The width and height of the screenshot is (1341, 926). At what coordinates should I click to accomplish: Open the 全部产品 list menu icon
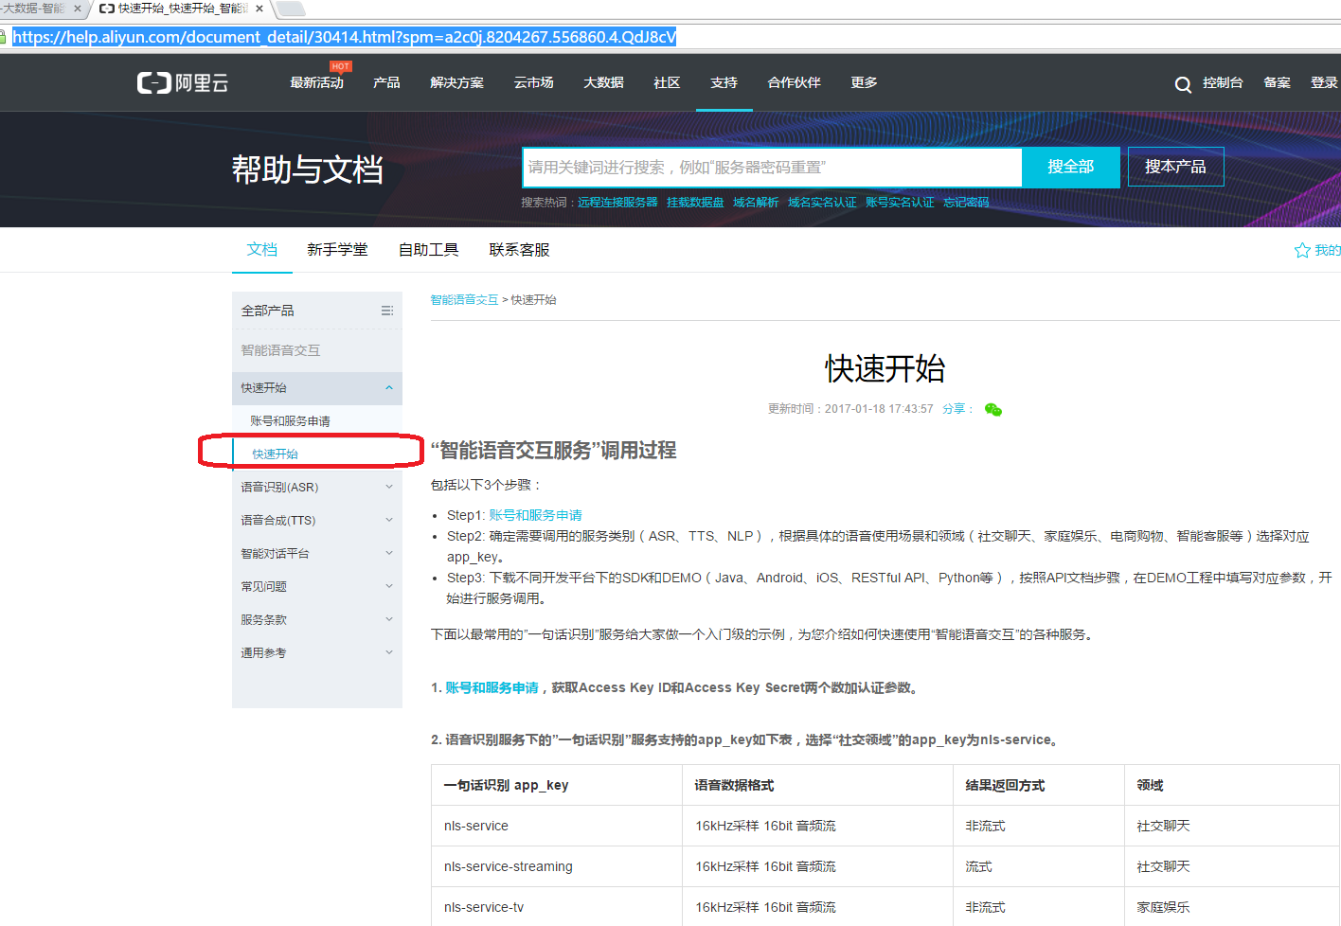(386, 311)
